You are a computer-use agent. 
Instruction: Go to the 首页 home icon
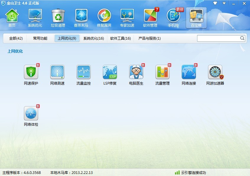[12, 18]
